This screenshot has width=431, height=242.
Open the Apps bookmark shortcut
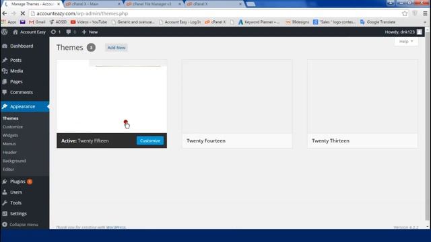pos(9,22)
